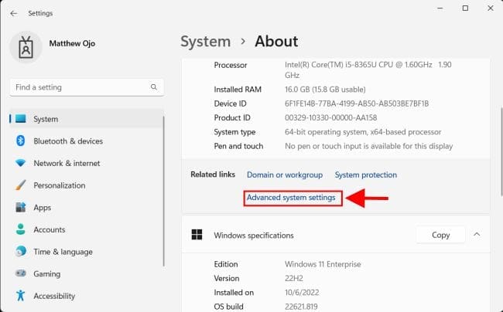503x312 pixels.
Task: Click the System monitor icon in sidebar
Action: pyautogui.click(x=20, y=119)
